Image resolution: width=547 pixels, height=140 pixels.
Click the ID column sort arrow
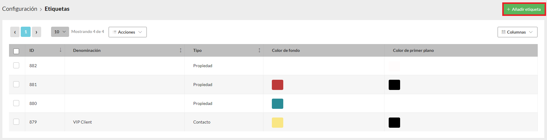(x=60, y=50)
